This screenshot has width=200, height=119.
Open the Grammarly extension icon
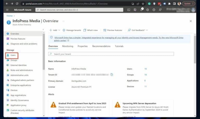(149, 4)
